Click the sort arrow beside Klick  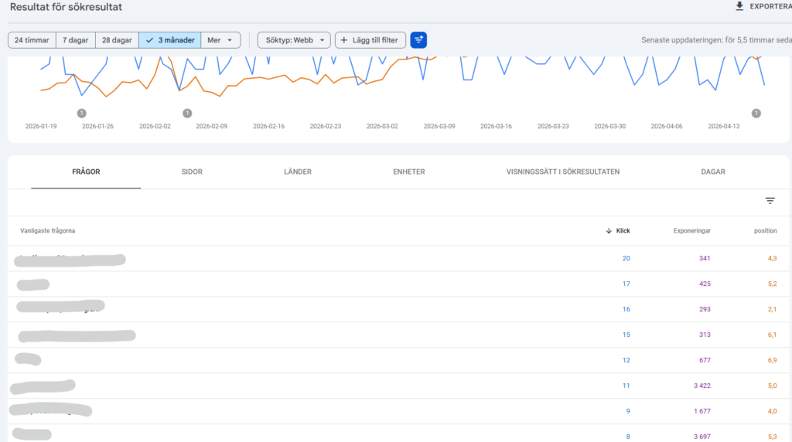(x=609, y=231)
